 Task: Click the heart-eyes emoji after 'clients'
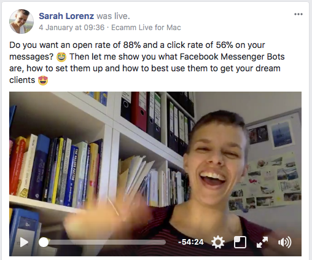[43, 80]
